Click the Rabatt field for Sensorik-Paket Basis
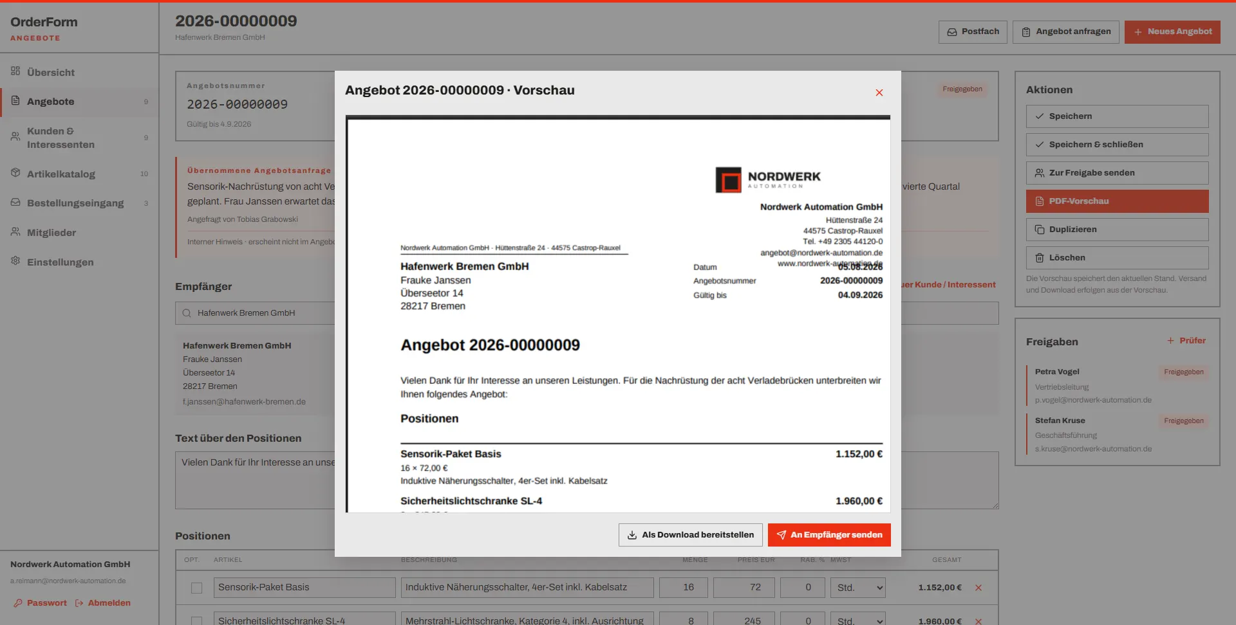Screen dimensions: 1236x625 [803, 588]
